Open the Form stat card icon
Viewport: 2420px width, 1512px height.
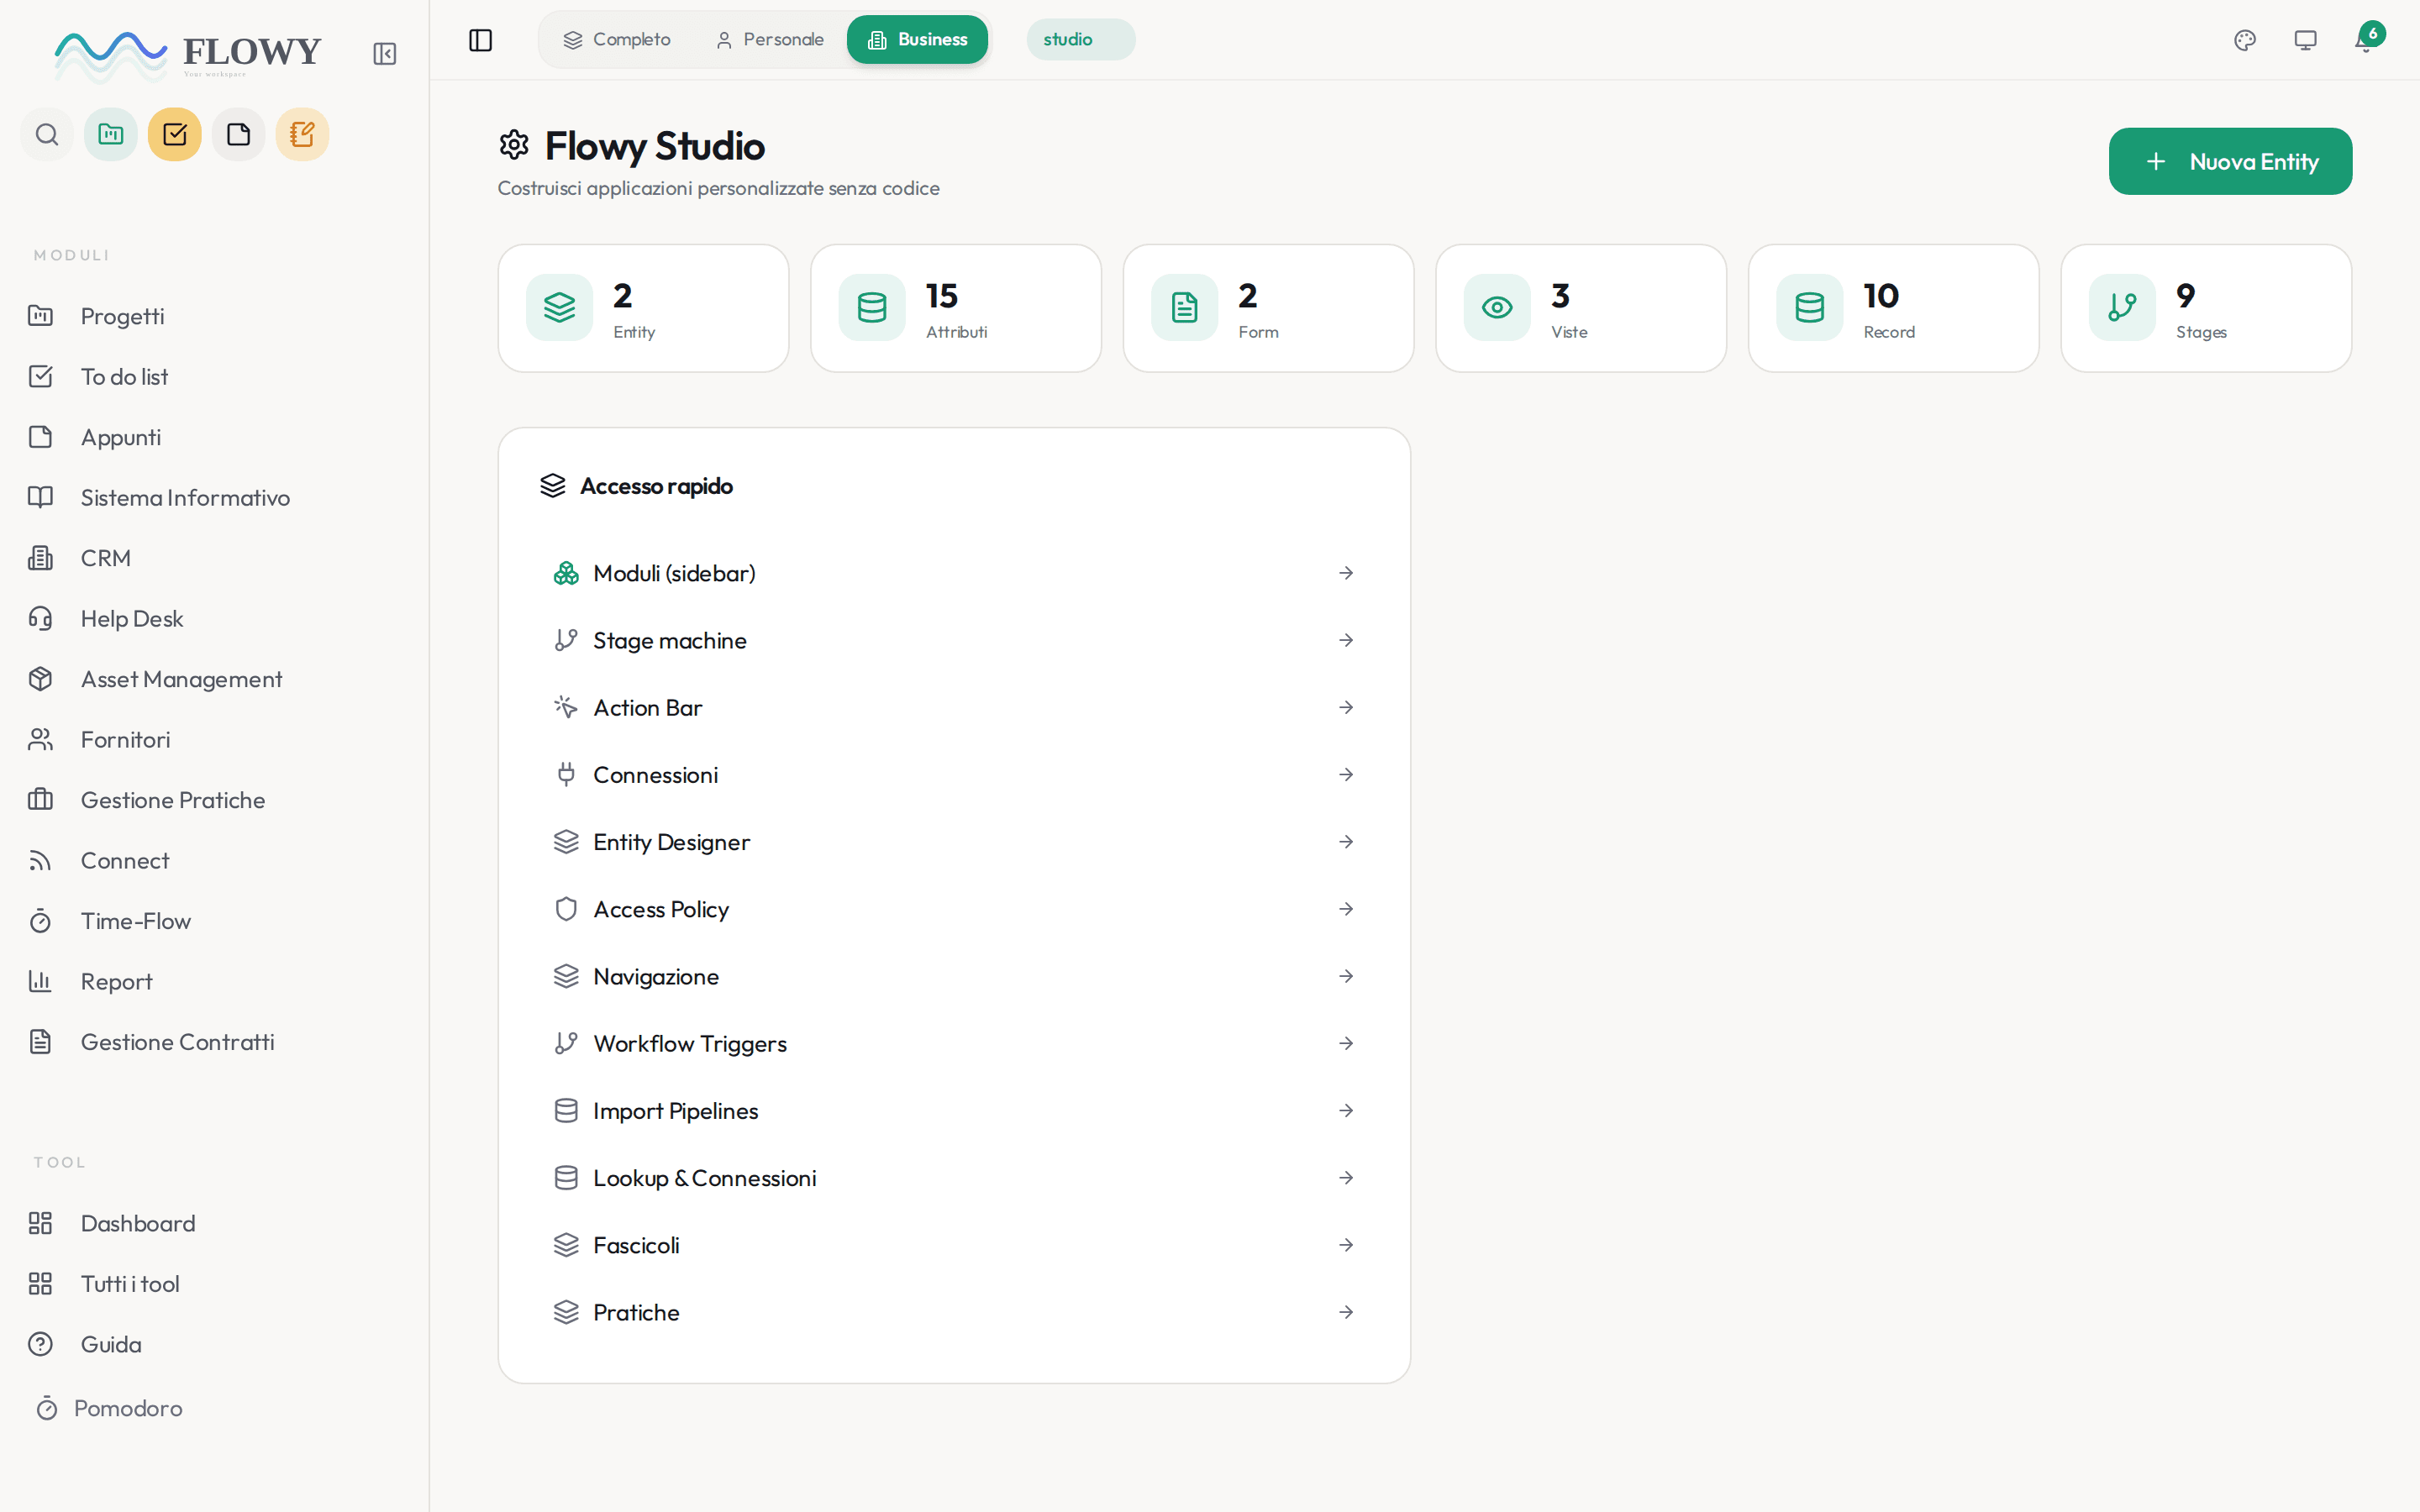(1185, 308)
